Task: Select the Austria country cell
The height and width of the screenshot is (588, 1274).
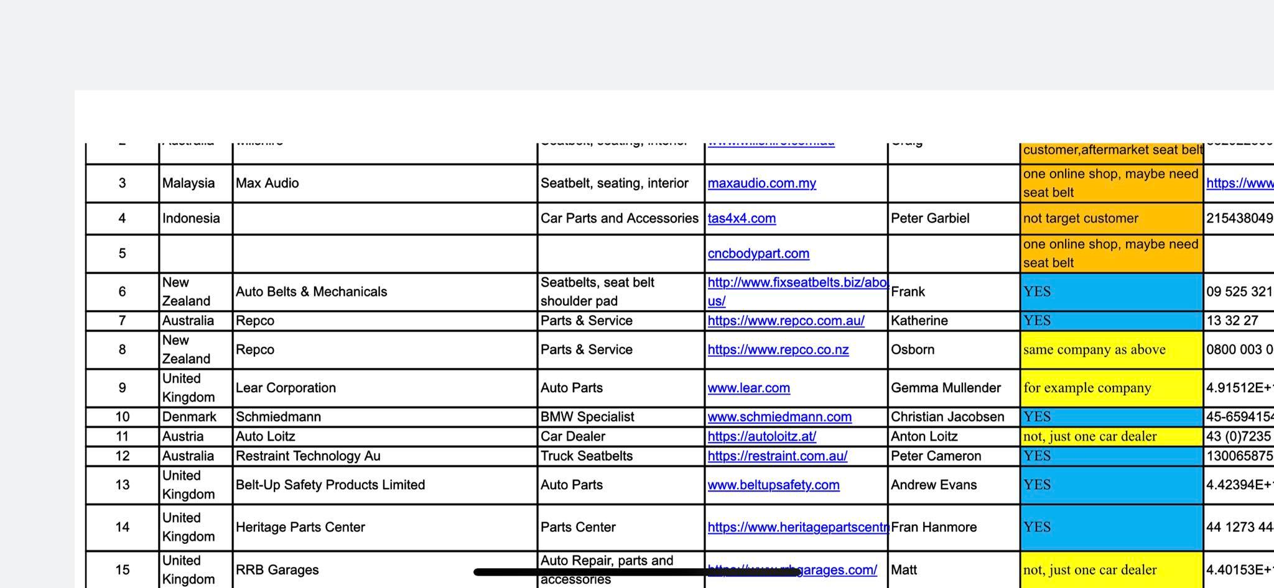Action: click(196, 436)
